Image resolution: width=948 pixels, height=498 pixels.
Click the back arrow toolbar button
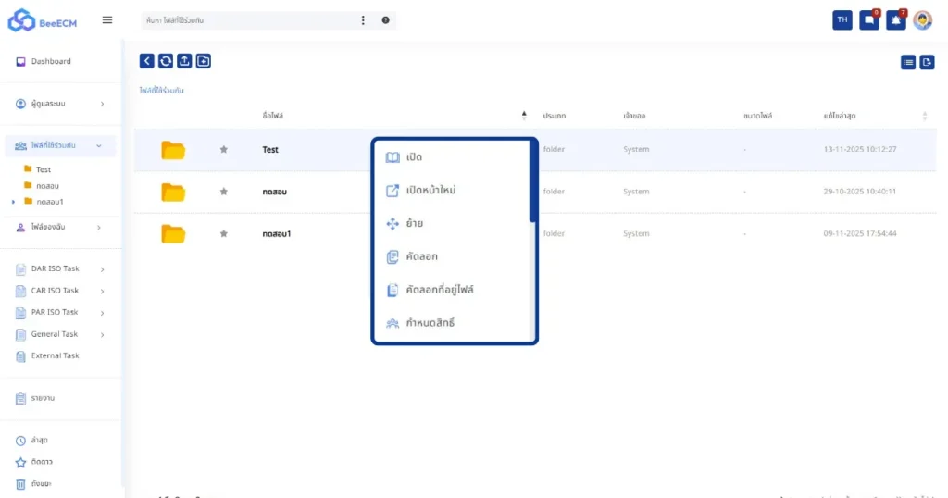(x=147, y=61)
